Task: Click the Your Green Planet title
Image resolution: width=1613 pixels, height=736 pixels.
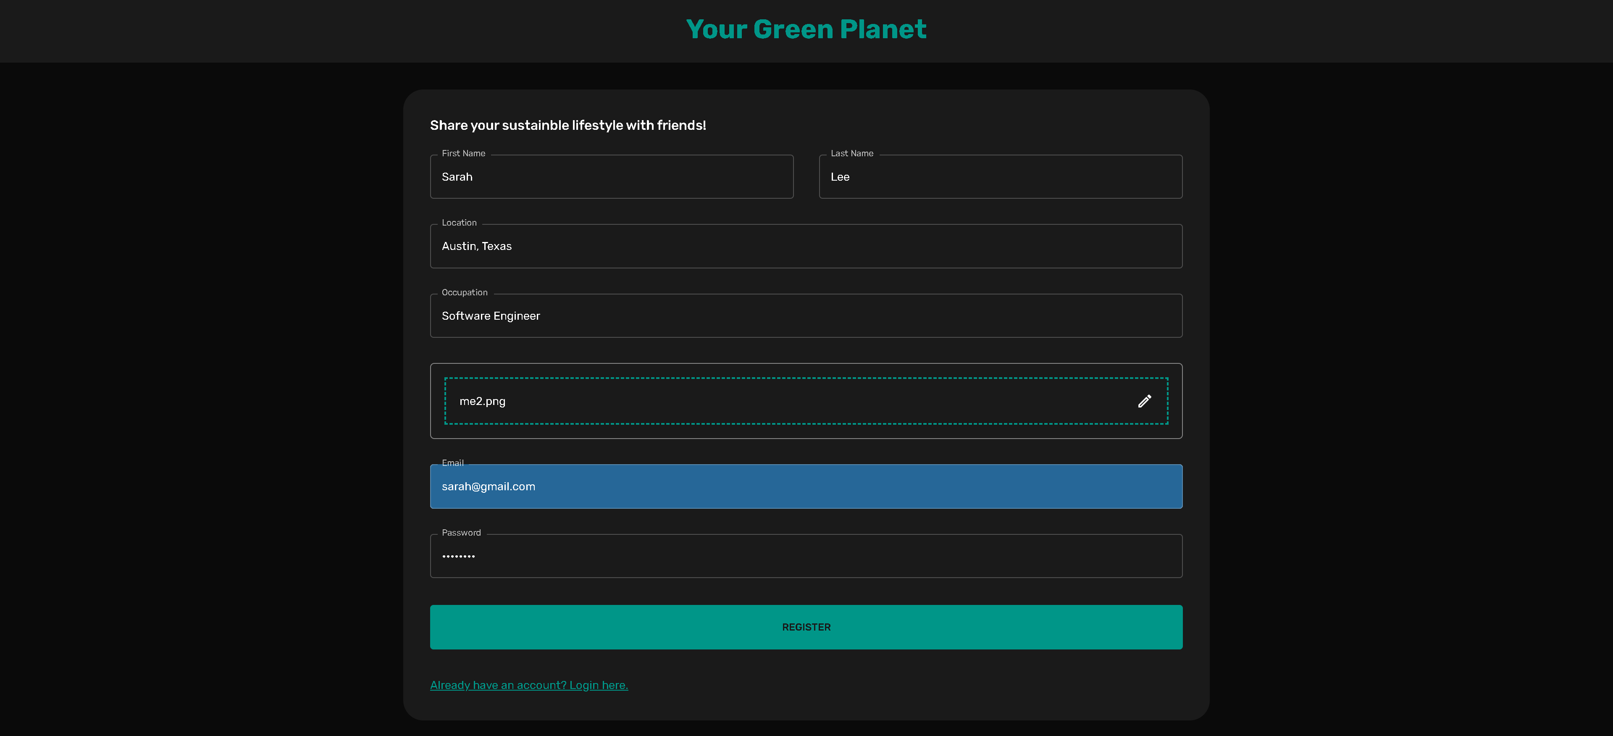Action: 806,29
